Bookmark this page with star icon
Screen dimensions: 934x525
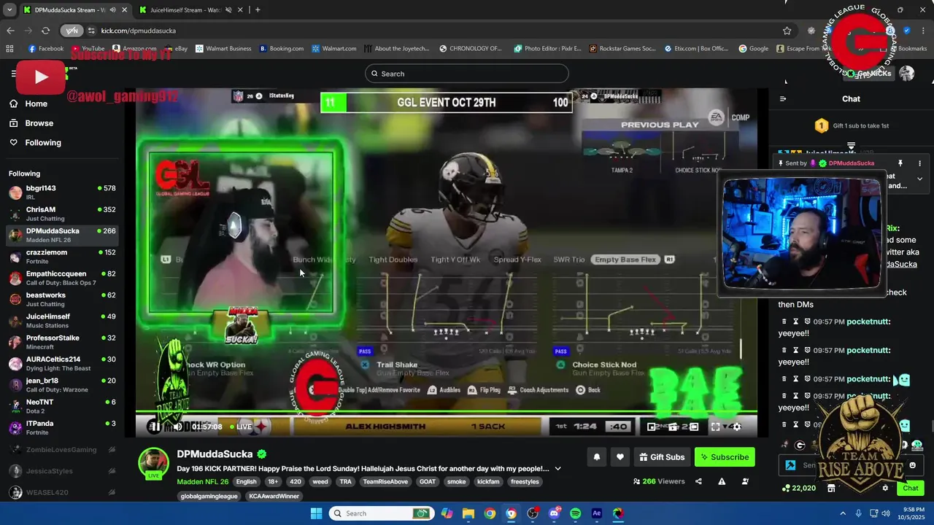tap(787, 31)
